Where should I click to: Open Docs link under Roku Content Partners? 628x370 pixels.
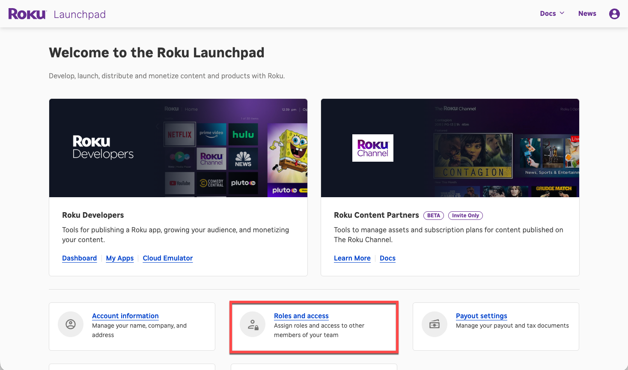(387, 258)
